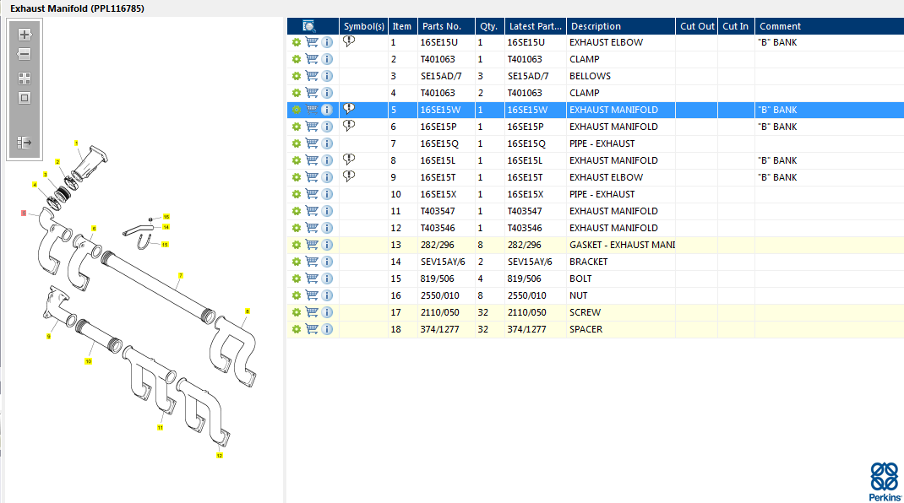Click note symbol for item 8
The width and height of the screenshot is (904, 503).
(349, 160)
